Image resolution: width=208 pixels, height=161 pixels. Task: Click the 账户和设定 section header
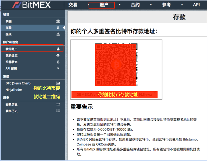coord(11,42)
